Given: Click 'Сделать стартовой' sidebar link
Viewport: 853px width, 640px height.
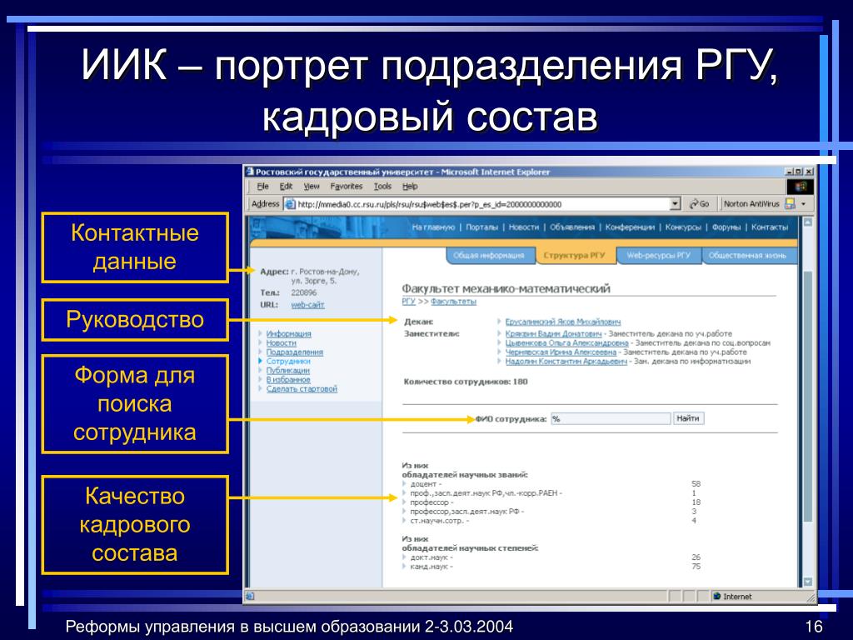Looking at the screenshot, I should (x=302, y=389).
